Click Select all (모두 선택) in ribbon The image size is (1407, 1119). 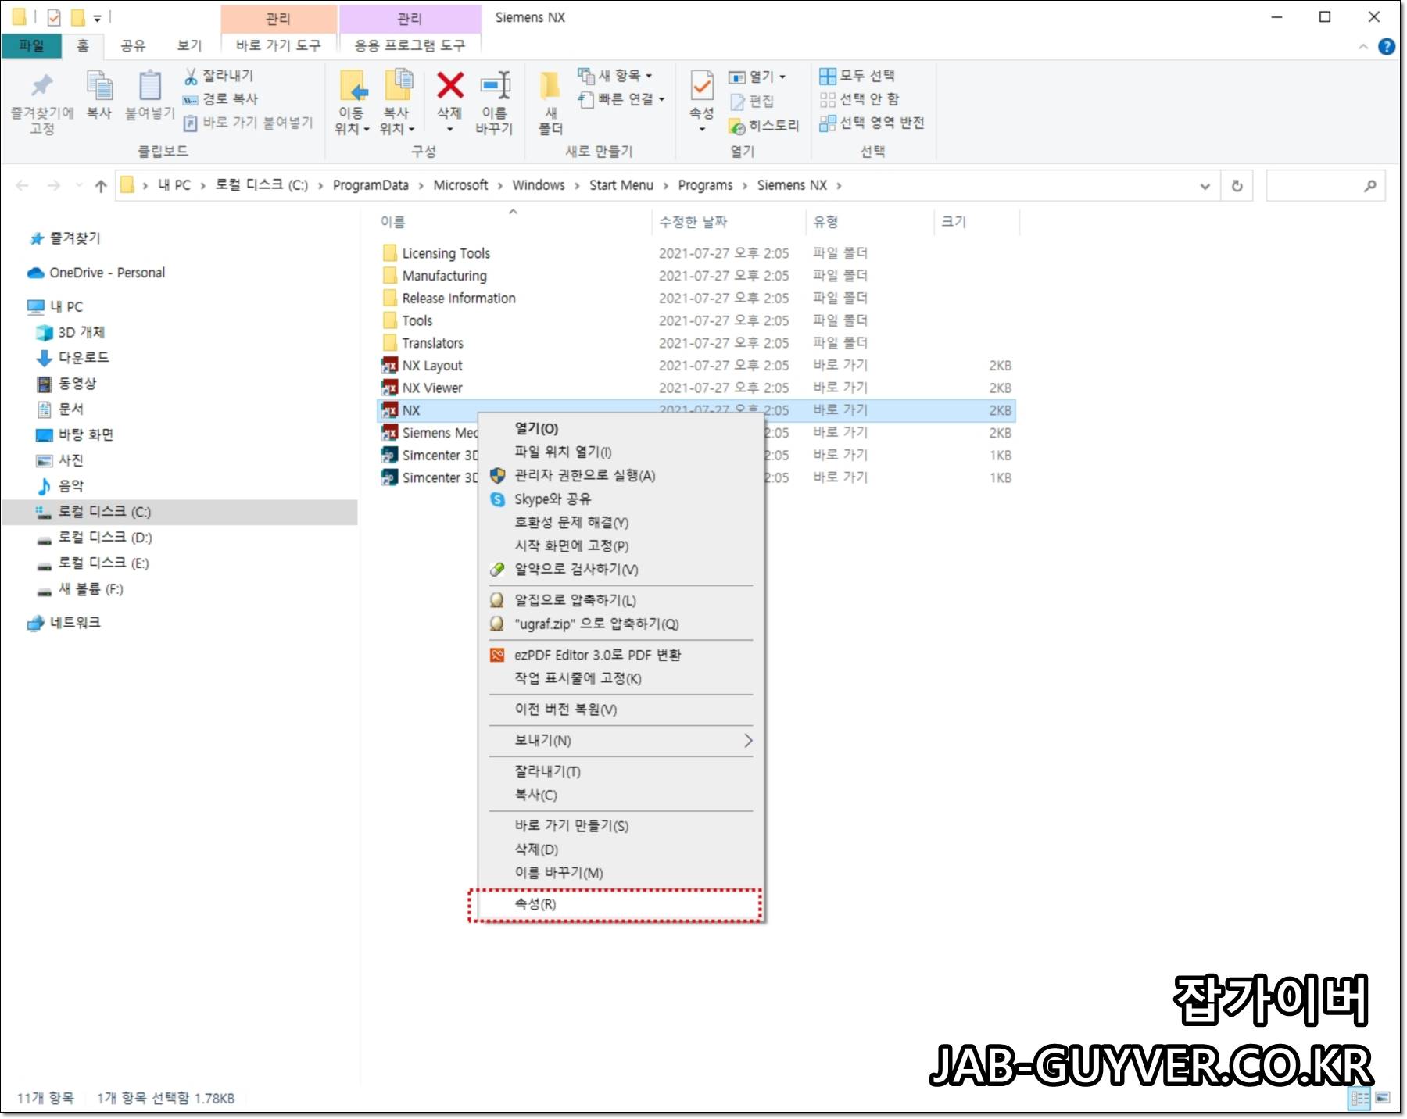(x=857, y=76)
